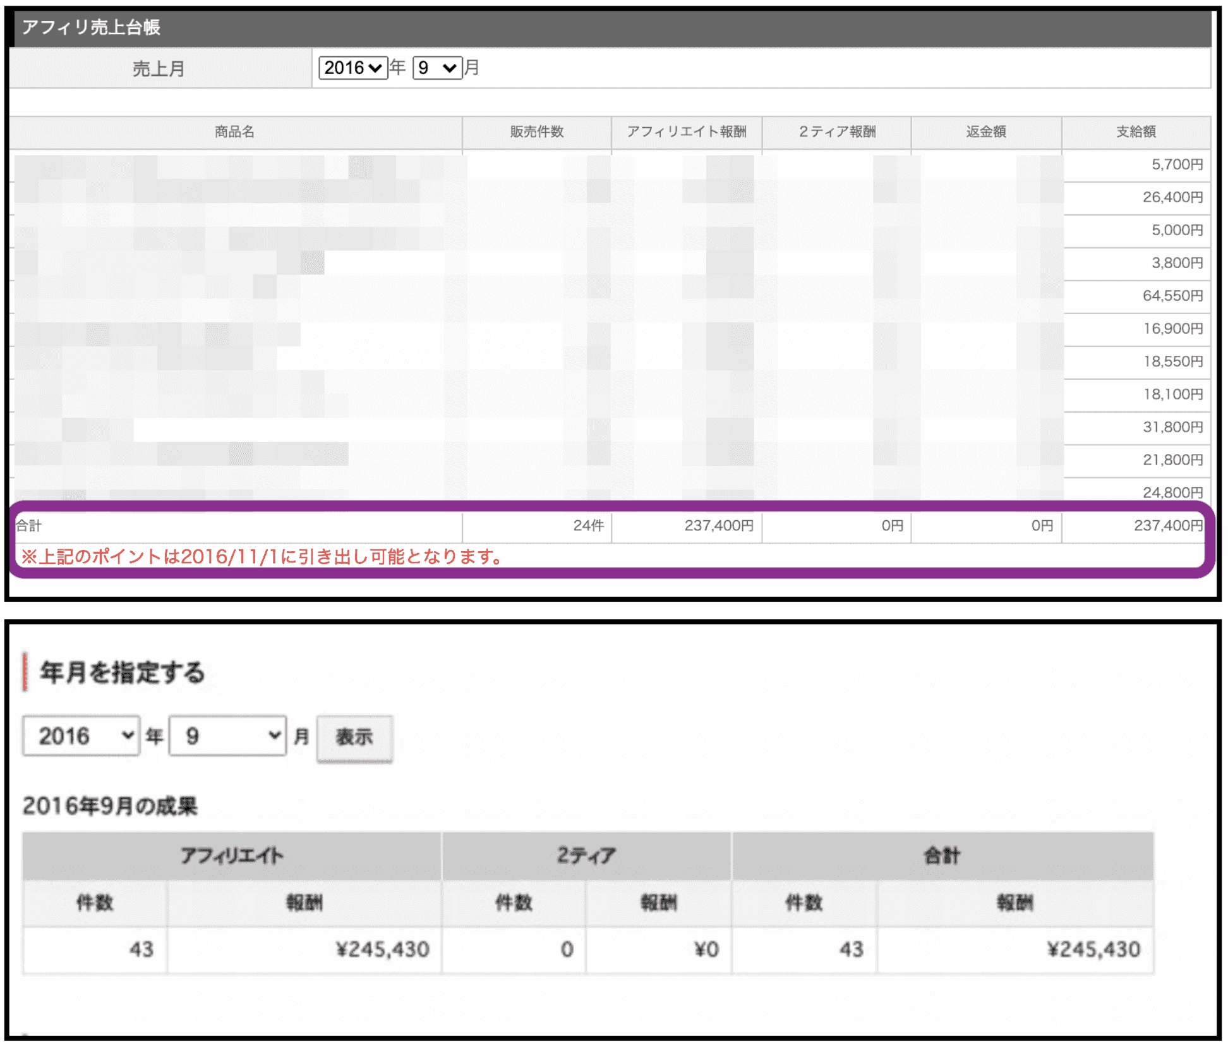
Task: Click the アフィリエイト group header in results table
Action: click(231, 856)
